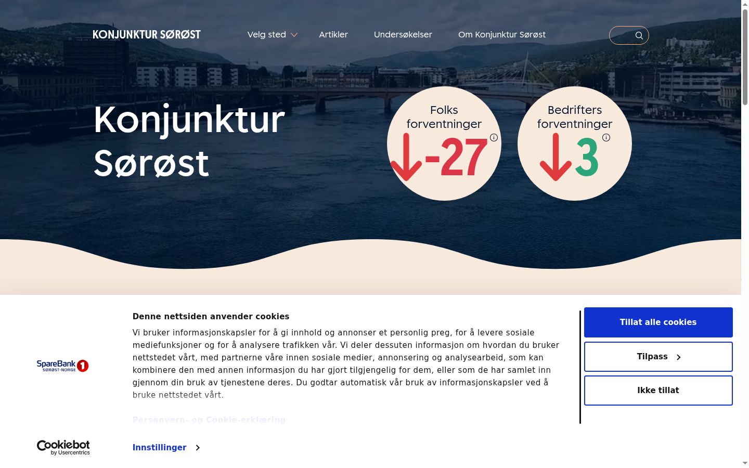749x468 pixels.
Task: Open Personvern- og Cookie-erklæring link
Action: 209,419
